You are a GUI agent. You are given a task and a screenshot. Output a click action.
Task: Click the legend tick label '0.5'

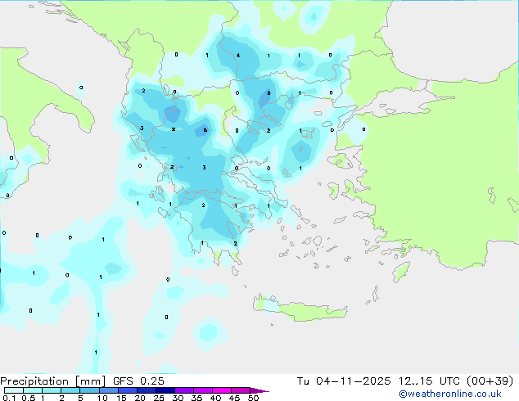point(29,398)
